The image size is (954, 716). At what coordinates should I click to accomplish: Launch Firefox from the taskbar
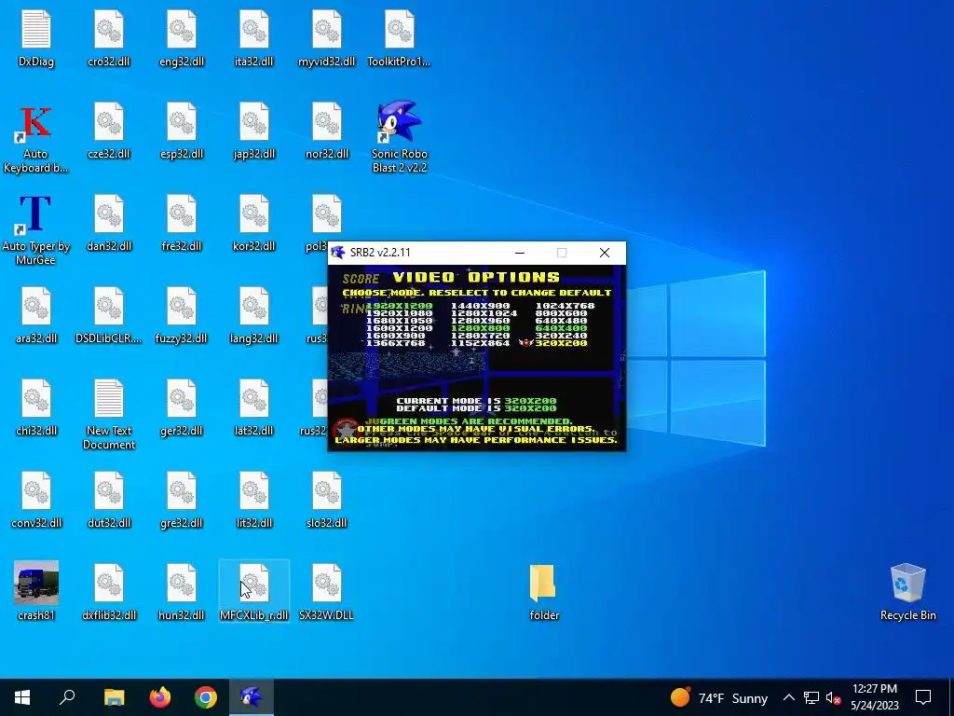click(x=160, y=697)
